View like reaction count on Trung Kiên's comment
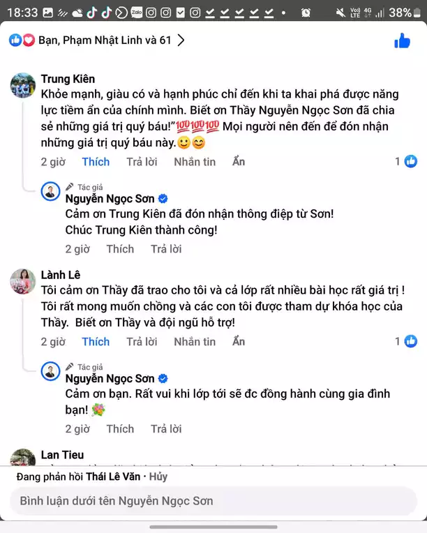427x533 pixels. tap(407, 162)
